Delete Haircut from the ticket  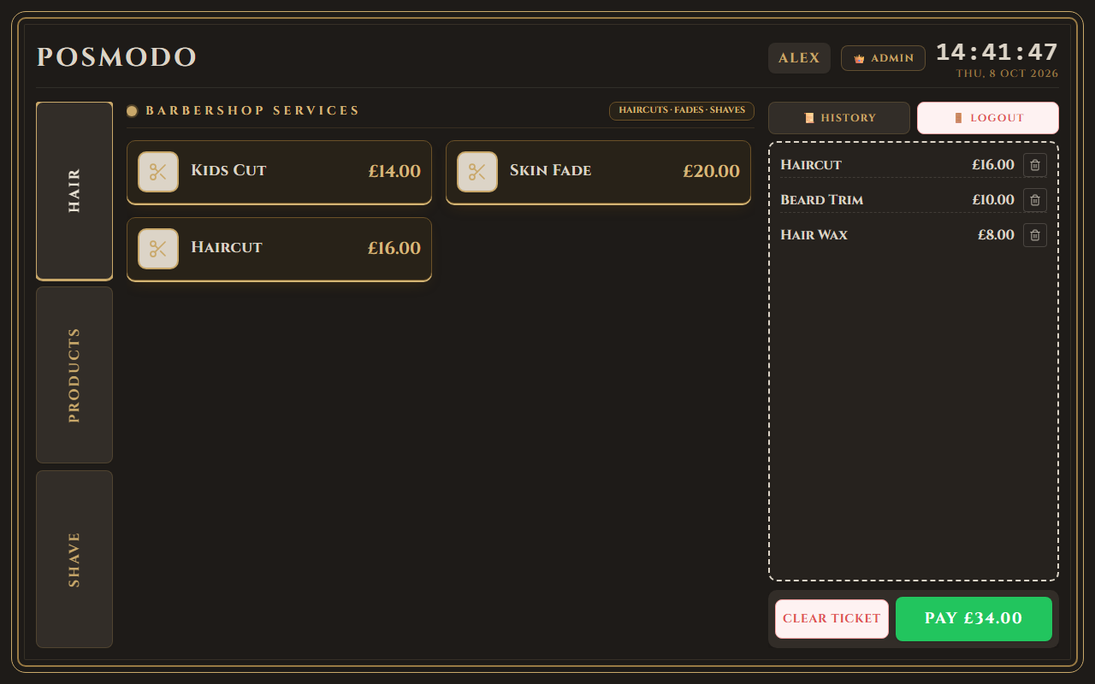1035,165
